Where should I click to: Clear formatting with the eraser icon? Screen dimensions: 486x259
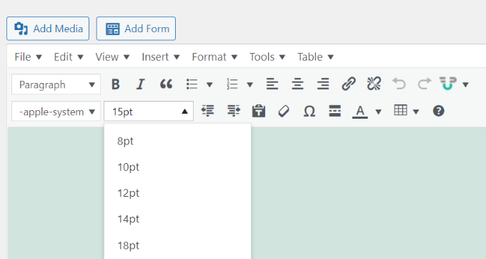click(x=284, y=111)
